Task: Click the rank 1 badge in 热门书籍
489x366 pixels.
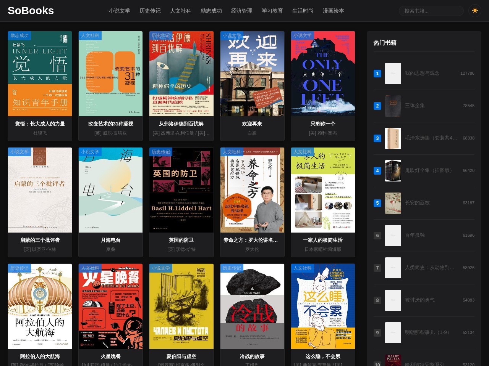Action: [377, 73]
